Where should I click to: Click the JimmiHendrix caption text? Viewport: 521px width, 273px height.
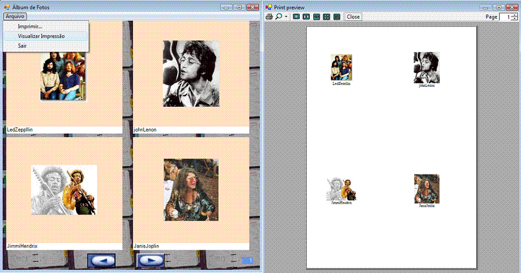(22, 246)
